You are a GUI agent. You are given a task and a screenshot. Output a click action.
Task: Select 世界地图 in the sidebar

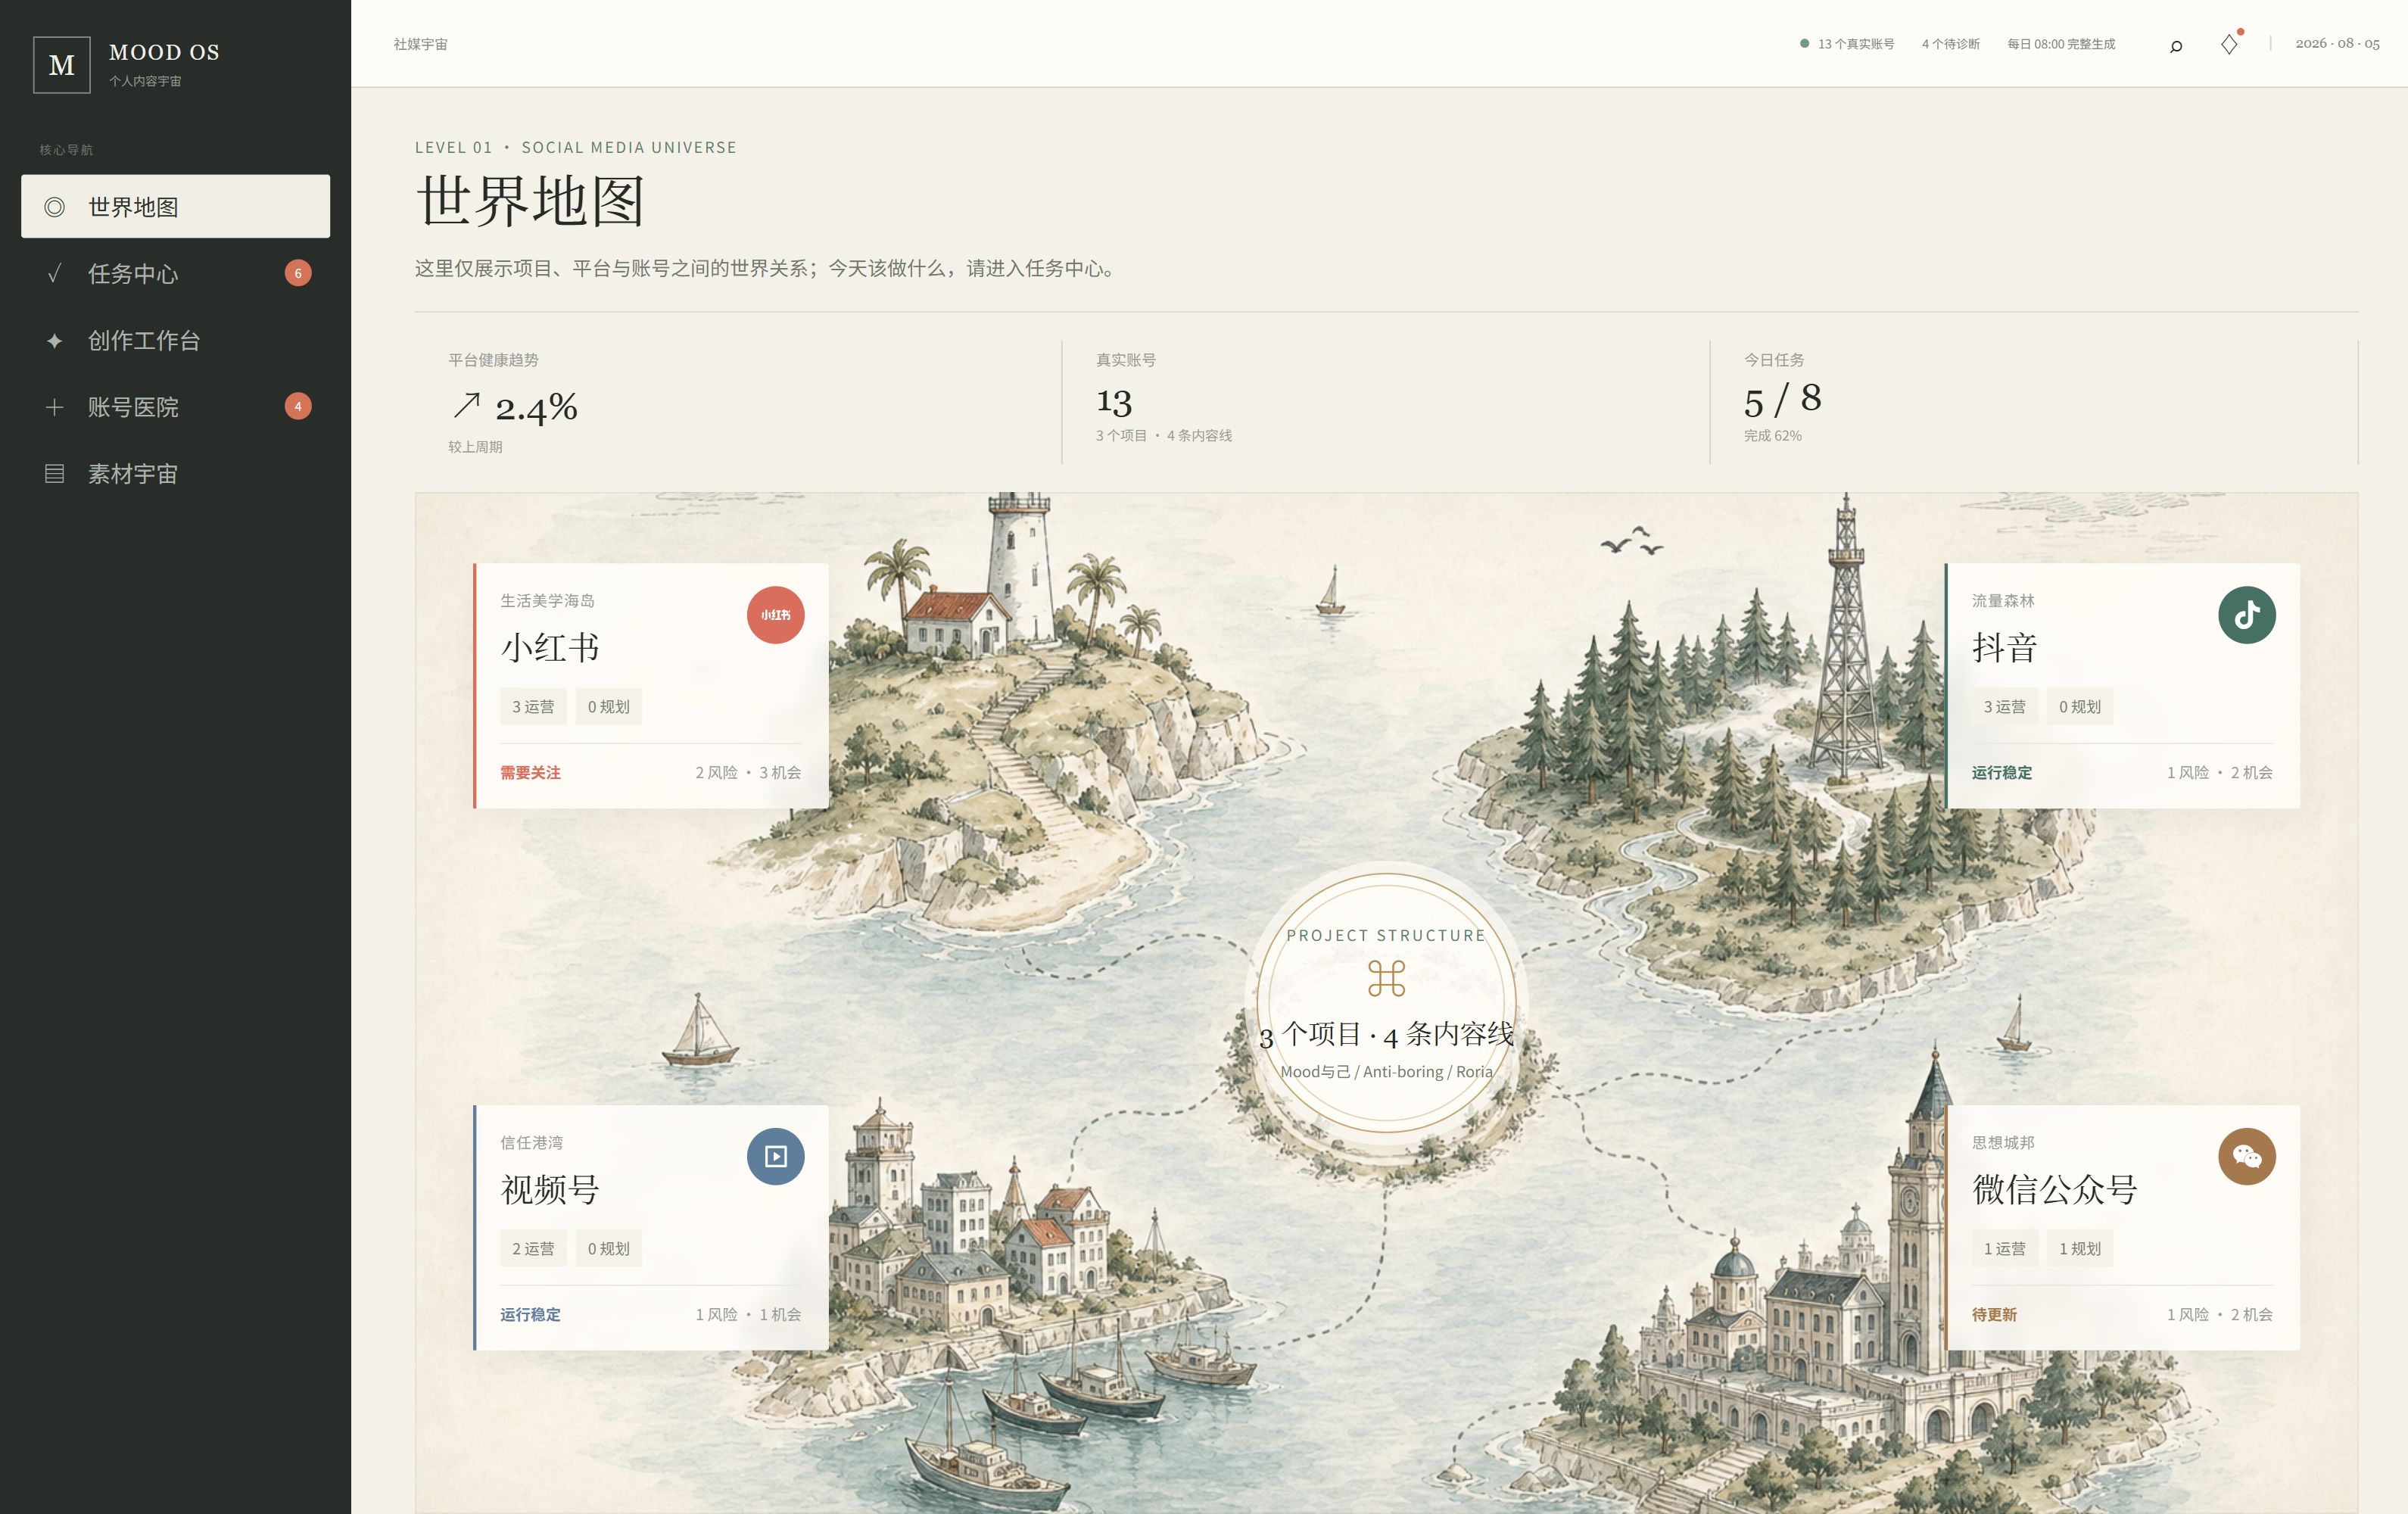[175, 206]
